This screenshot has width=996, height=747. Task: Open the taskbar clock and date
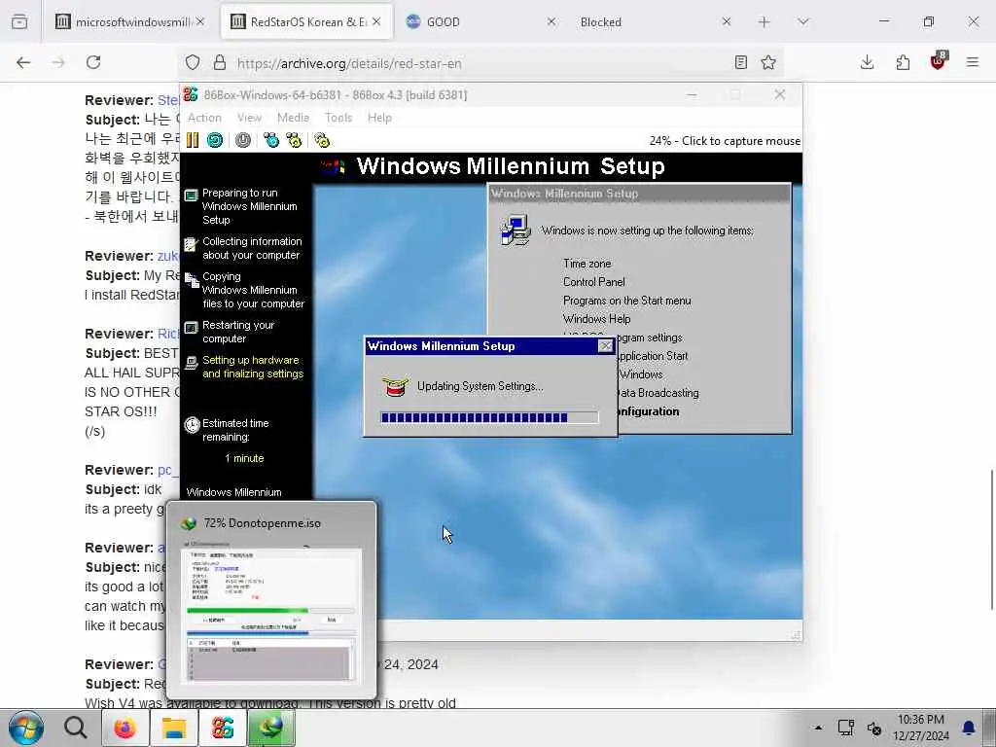point(920,728)
